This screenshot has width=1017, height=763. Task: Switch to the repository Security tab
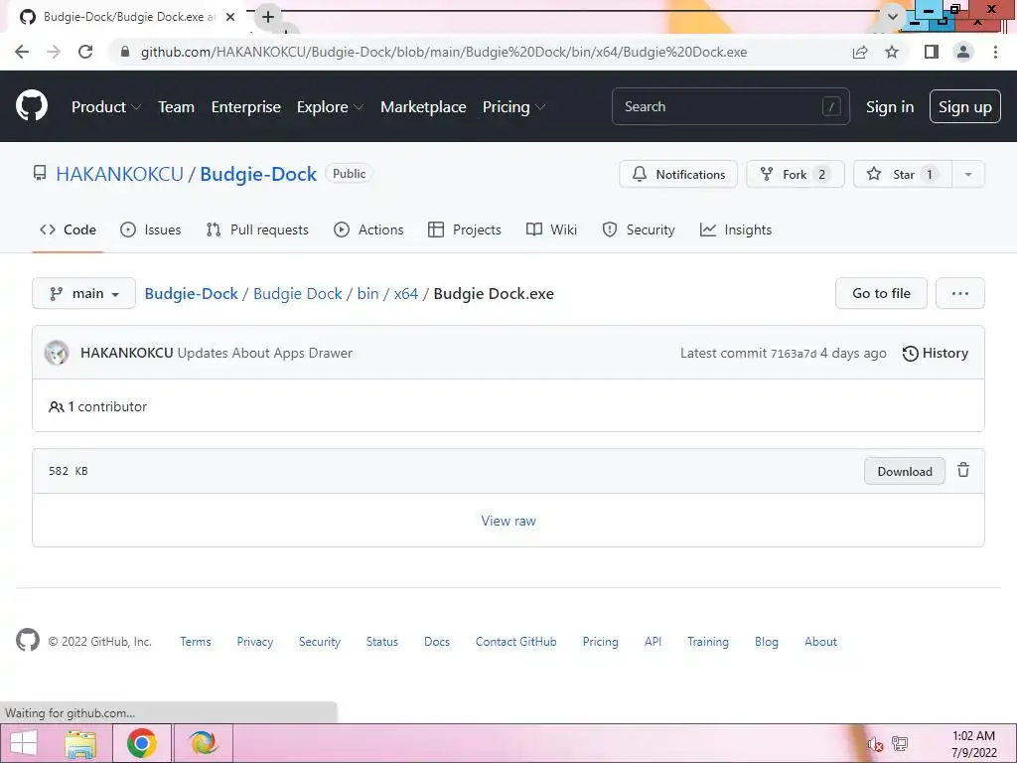coord(639,229)
